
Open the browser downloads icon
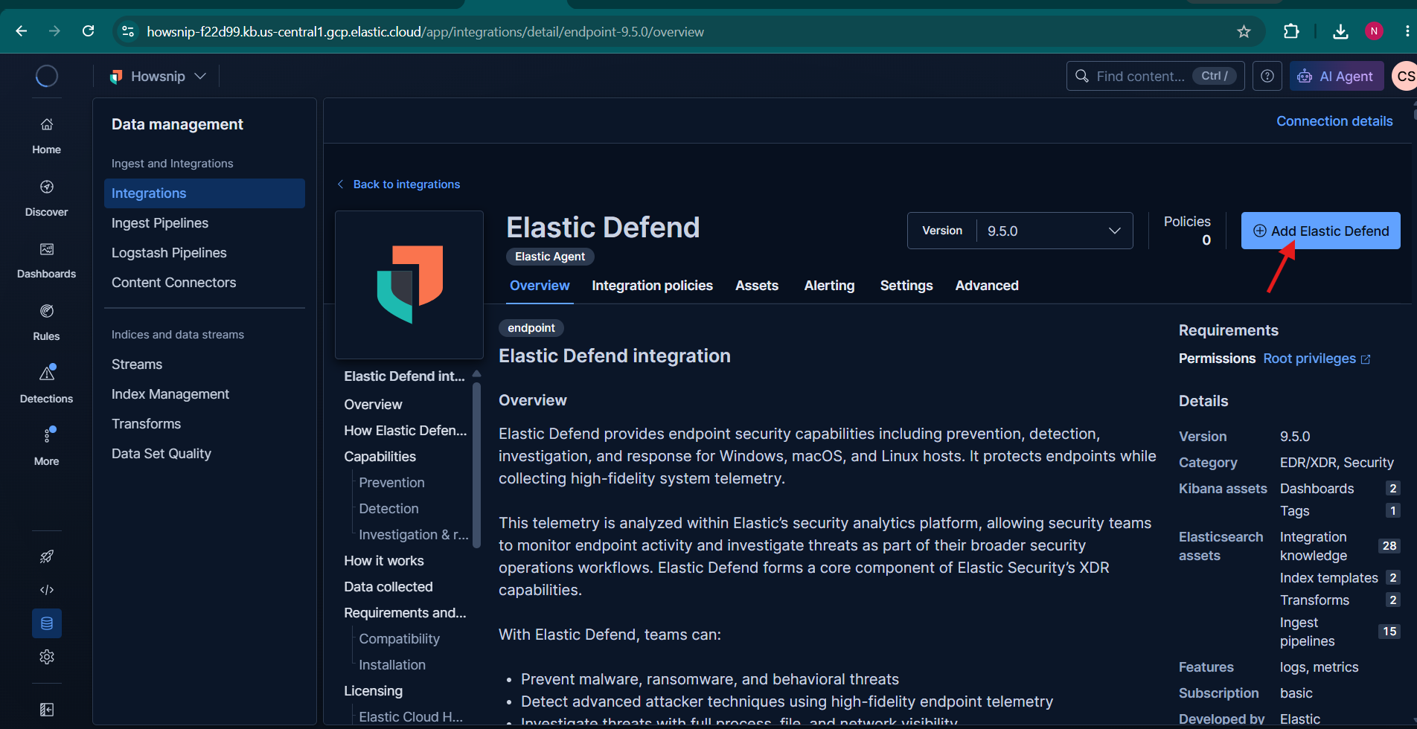point(1340,31)
